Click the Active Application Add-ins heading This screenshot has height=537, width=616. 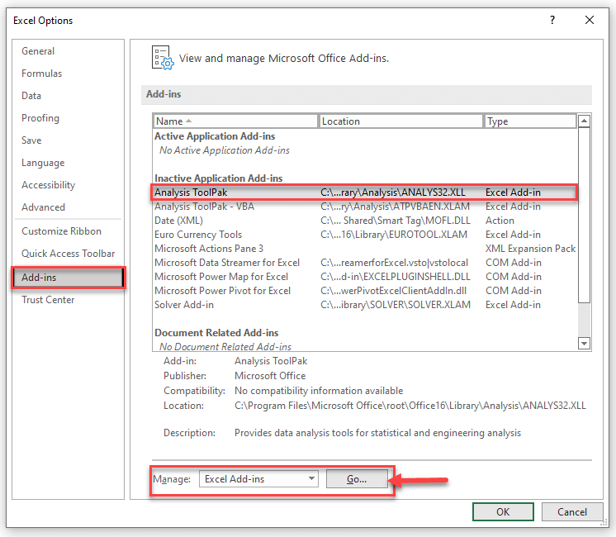[x=215, y=136]
